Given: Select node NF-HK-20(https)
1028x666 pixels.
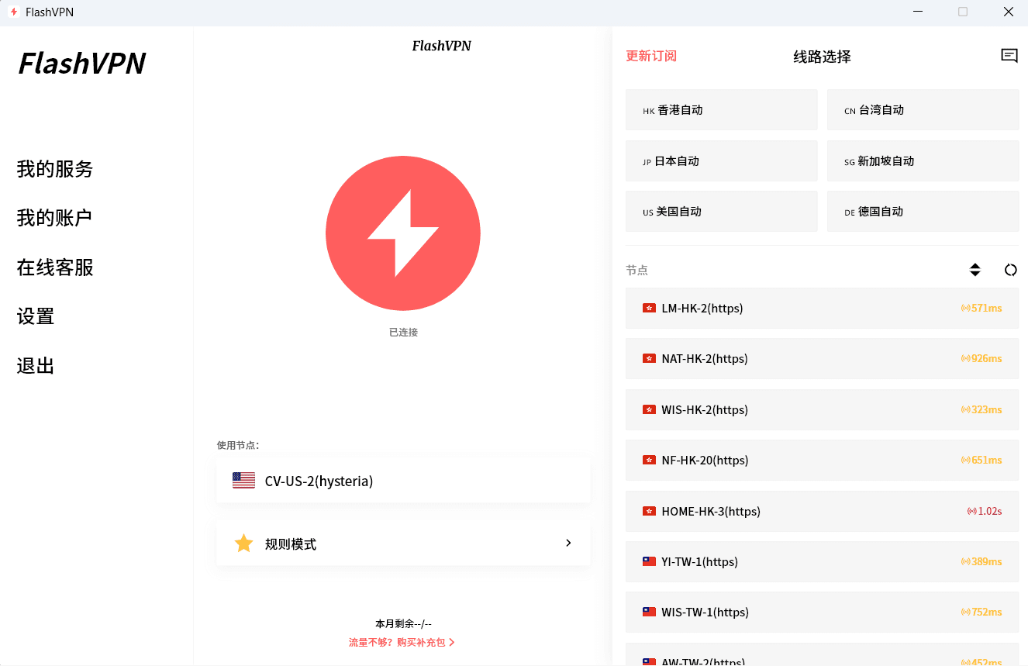Looking at the screenshot, I should [822, 460].
